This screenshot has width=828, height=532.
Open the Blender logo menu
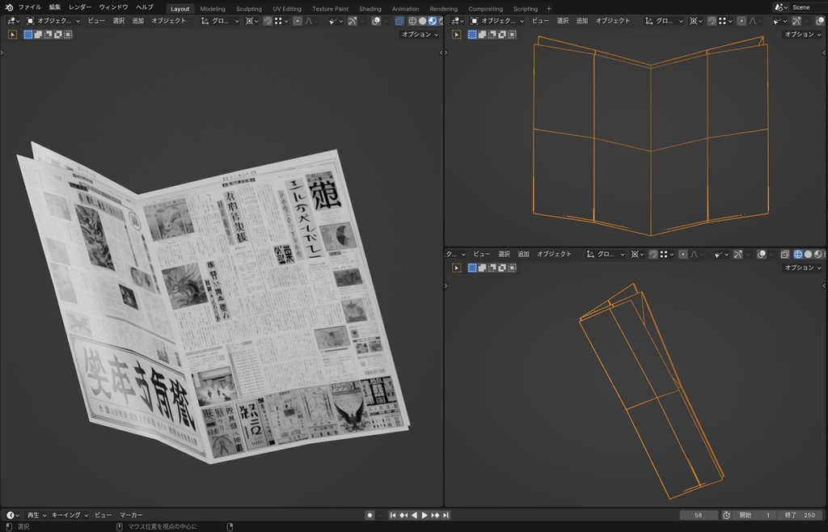[8, 7]
